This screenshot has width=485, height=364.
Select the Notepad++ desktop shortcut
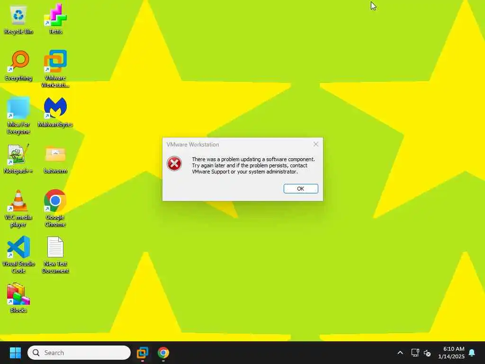click(x=18, y=158)
